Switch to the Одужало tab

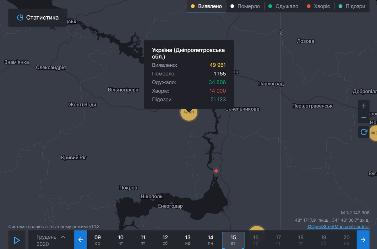(283, 6)
